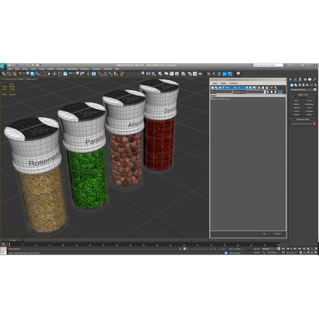Click the teapot Render Production icon
Screen dimensions: 319x319
[200, 74]
